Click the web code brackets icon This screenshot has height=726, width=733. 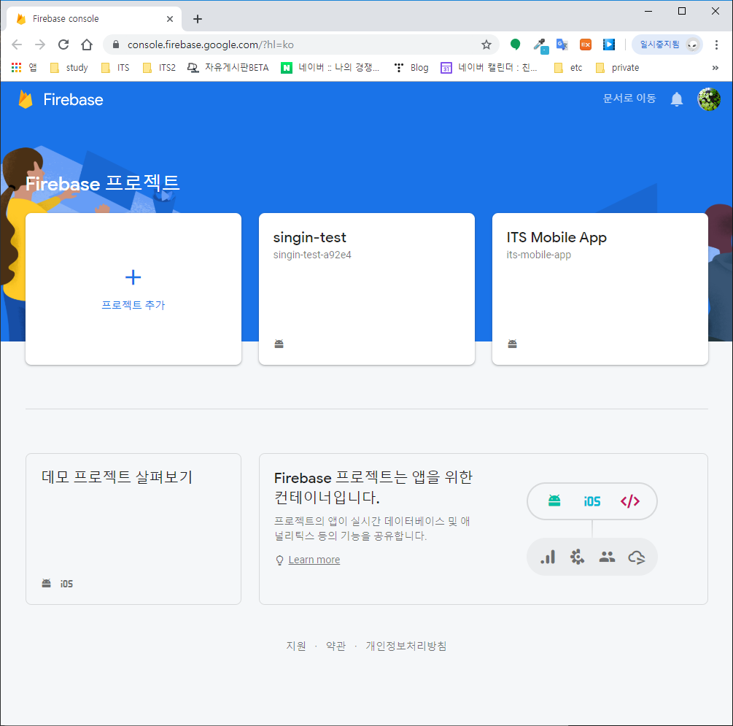(629, 501)
